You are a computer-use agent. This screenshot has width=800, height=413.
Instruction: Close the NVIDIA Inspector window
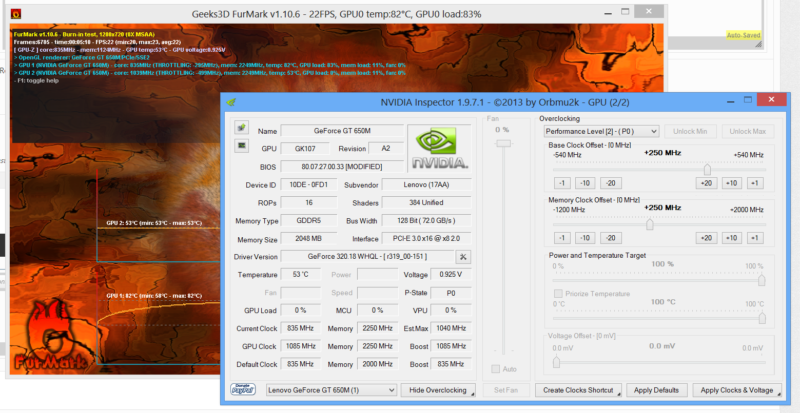[x=772, y=99]
